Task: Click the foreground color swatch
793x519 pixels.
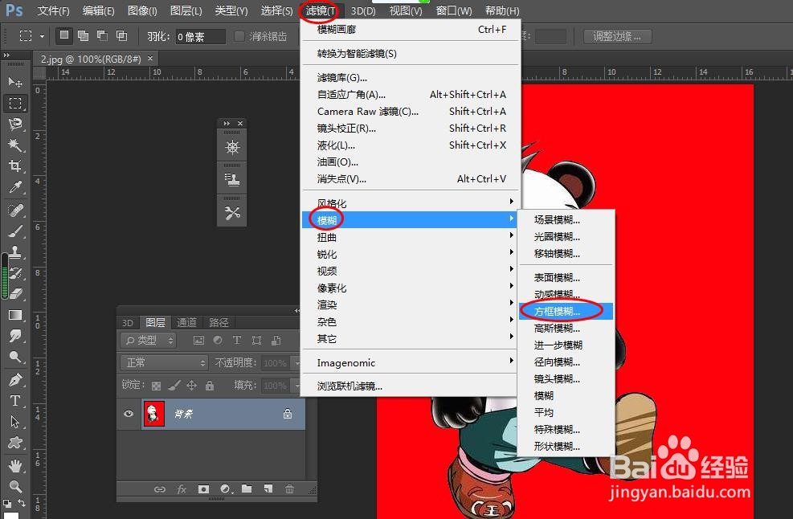Action: point(11,515)
